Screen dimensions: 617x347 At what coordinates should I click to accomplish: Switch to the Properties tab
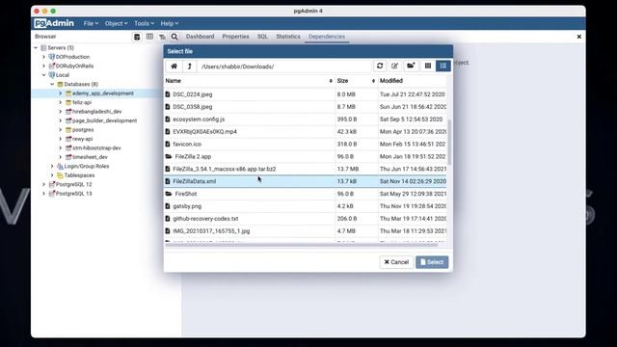(235, 37)
